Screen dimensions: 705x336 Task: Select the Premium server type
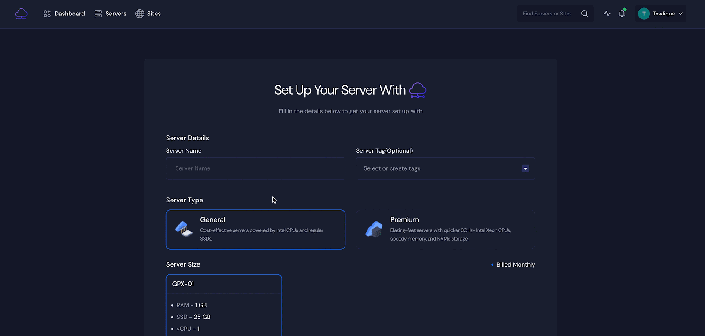point(445,230)
